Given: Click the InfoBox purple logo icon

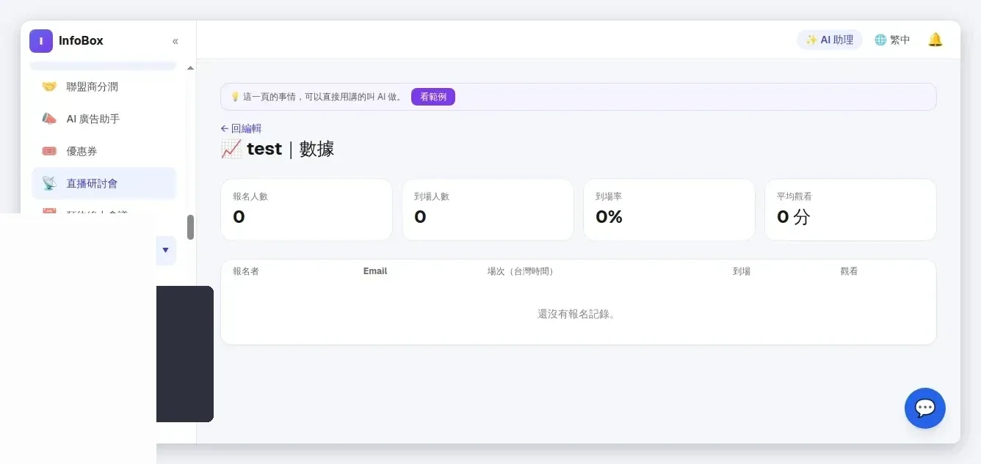Looking at the screenshot, I should pos(41,41).
